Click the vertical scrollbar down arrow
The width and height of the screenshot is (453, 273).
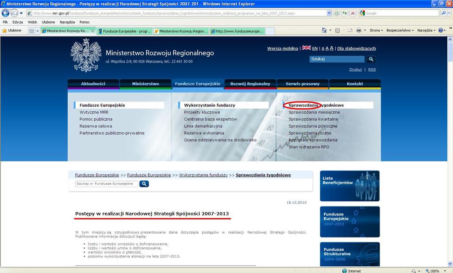[450, 264]
